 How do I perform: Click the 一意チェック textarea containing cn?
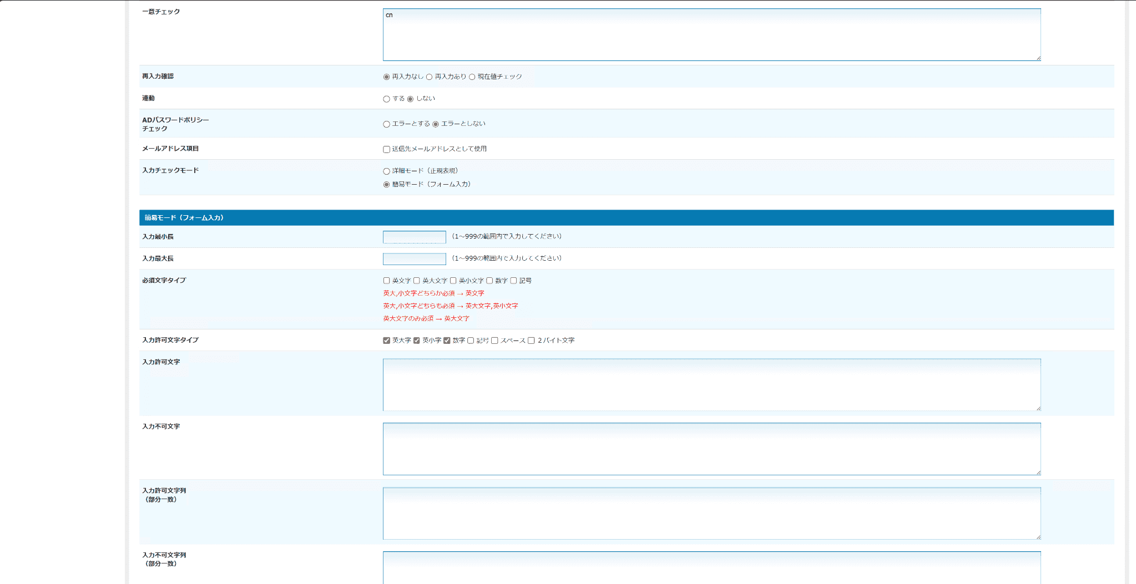point(710,33)
